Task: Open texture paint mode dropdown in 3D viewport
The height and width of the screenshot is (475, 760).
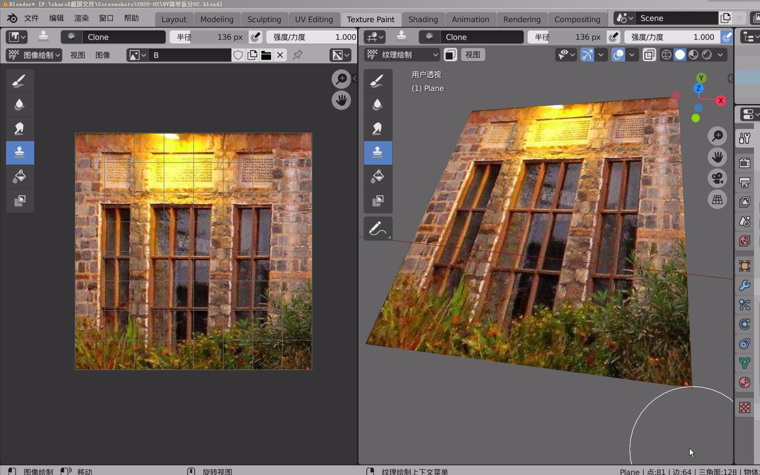Action: (x=402, y=55)
